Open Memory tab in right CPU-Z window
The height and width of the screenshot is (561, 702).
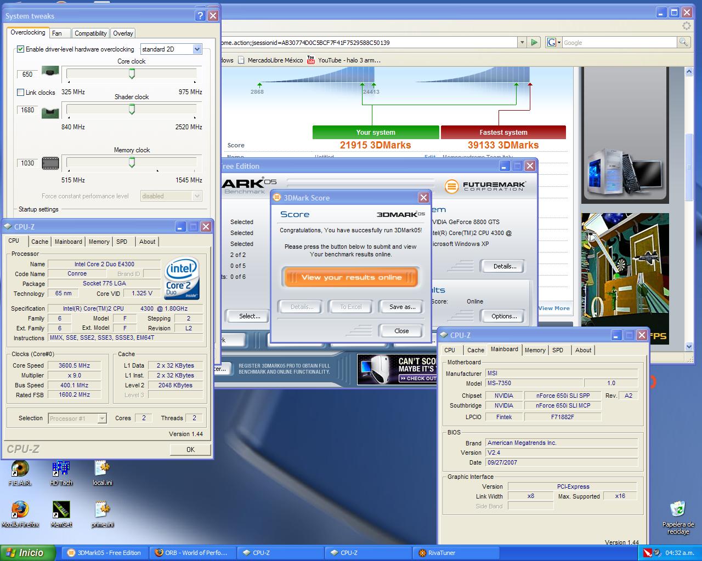[x=535, y=350]
